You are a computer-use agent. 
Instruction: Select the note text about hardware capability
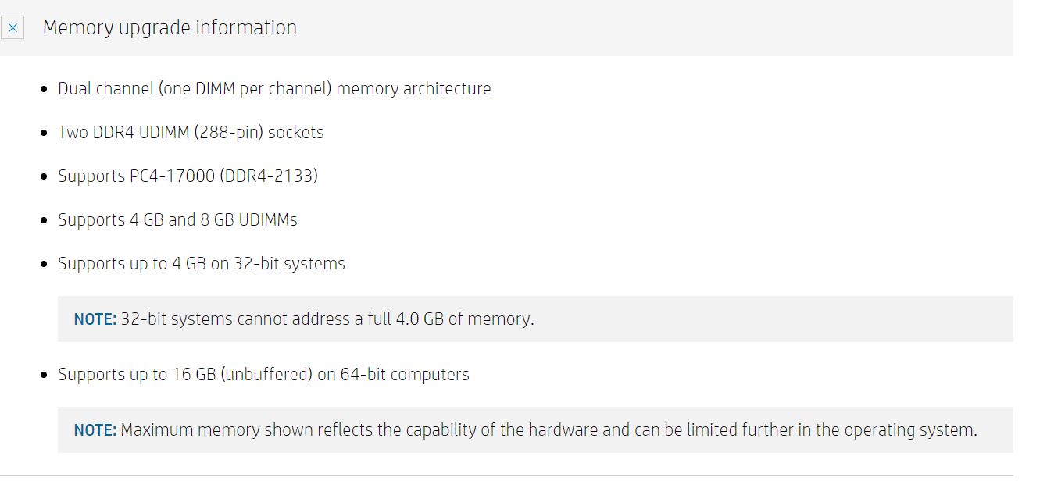tap(549, 430)
